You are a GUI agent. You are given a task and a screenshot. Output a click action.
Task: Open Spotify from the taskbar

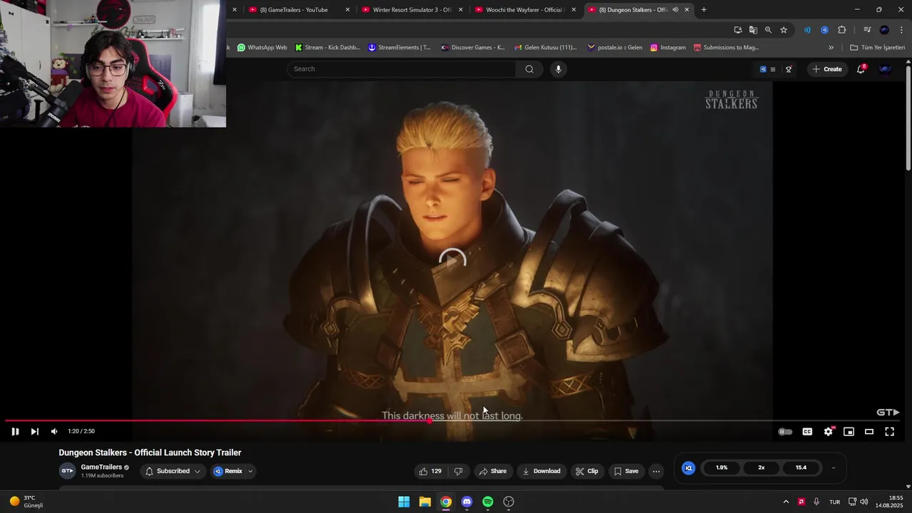487,502
